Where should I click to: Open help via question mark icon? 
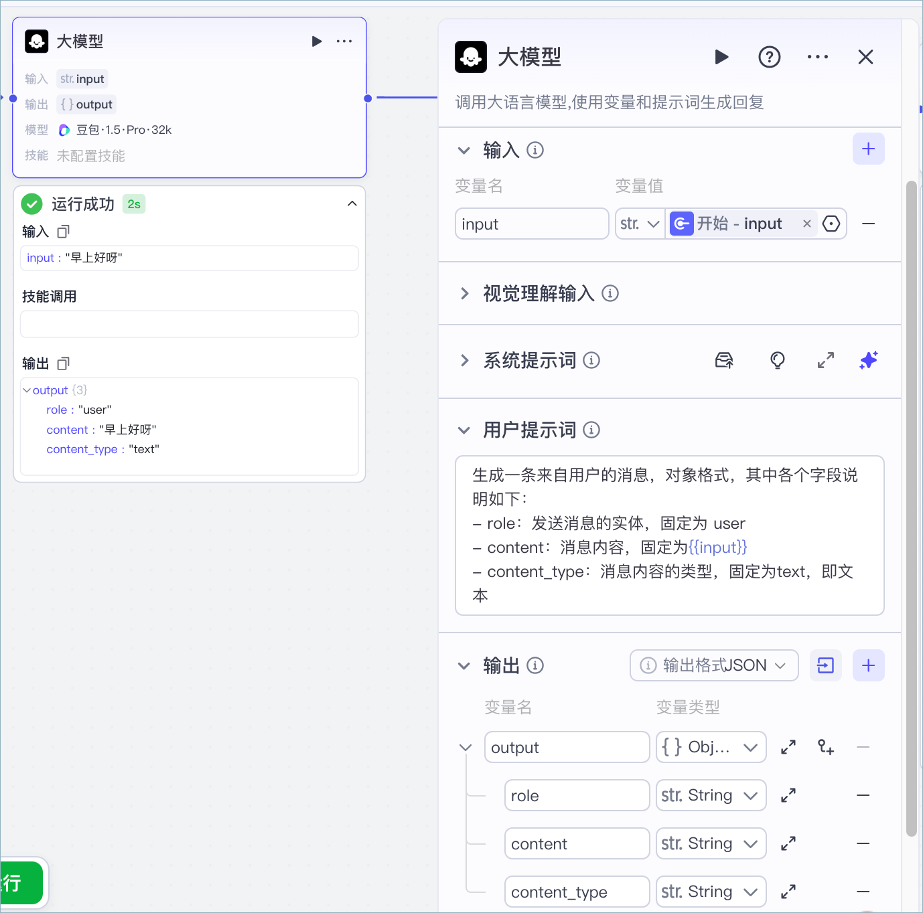[769, 57]
